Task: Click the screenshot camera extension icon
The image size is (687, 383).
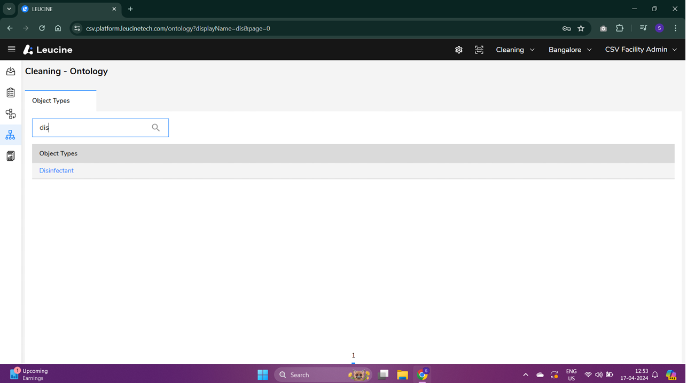Action: [x=605, y=28]
